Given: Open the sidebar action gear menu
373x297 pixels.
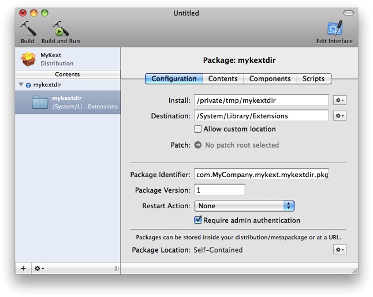Looking at the screenshot, I should coord(39,268).
